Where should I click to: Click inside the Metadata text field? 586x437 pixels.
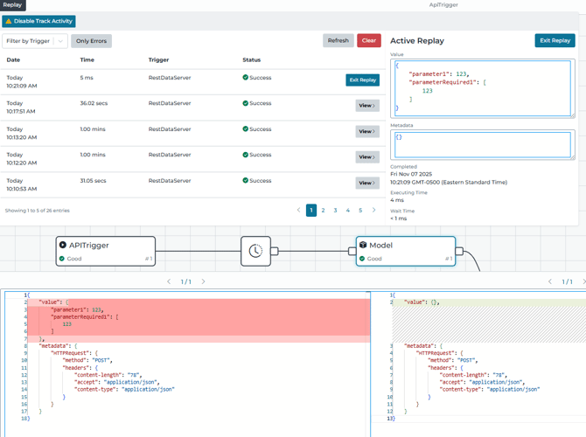click(x=481, y=144)
